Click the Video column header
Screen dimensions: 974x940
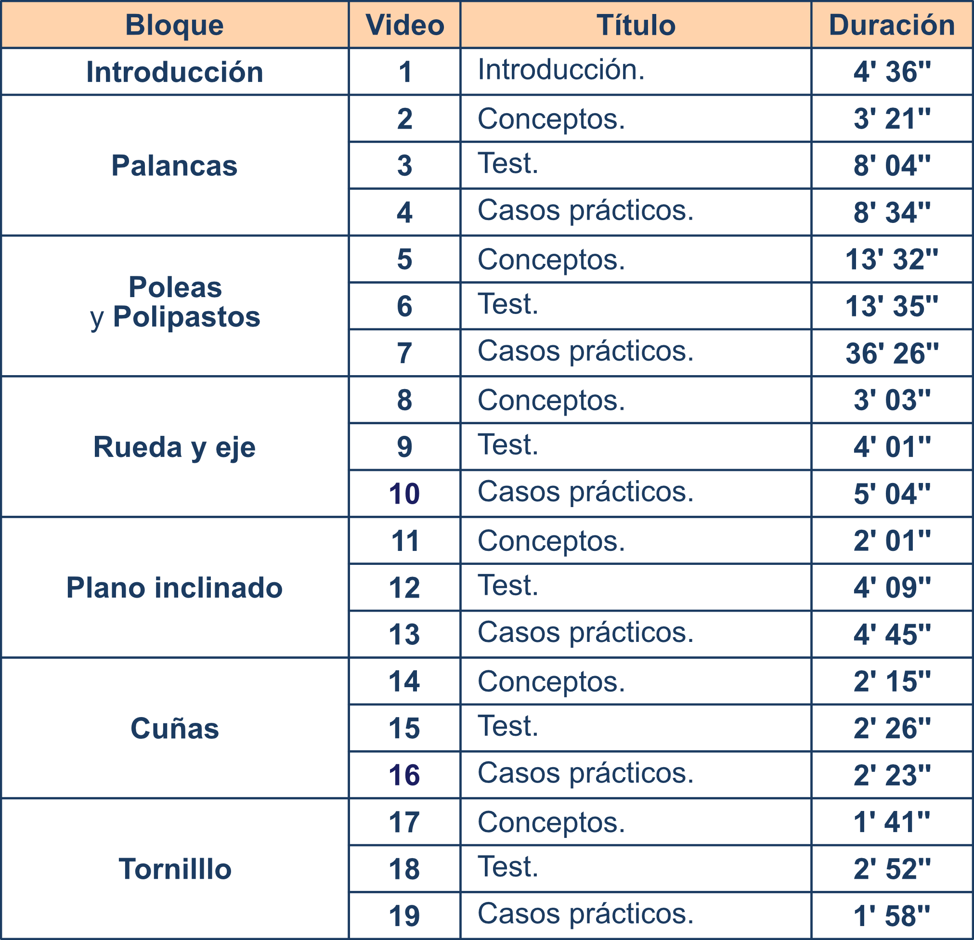click(404, 25)
